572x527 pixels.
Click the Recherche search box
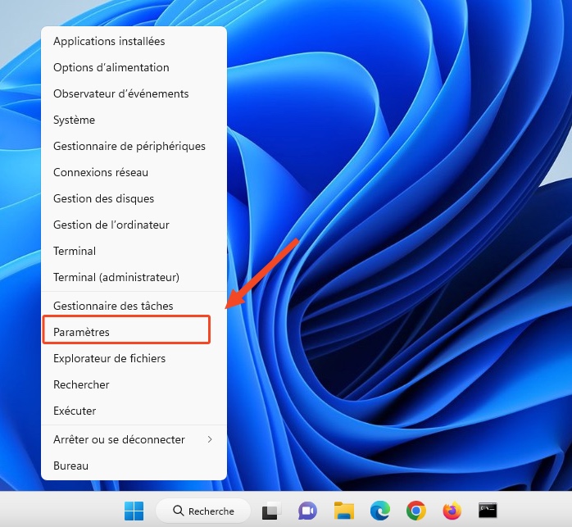click(x=202, y=511)
